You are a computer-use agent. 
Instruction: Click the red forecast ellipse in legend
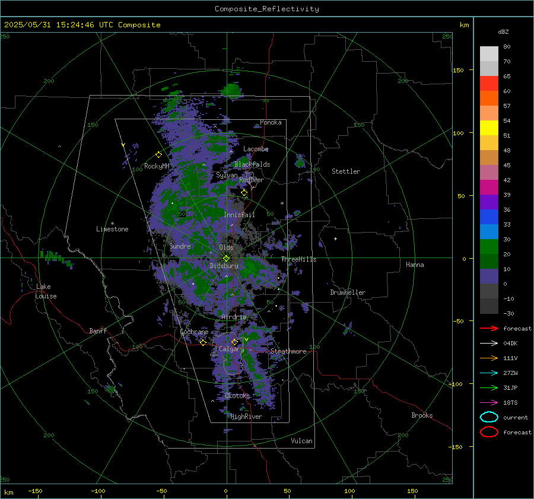489,432
